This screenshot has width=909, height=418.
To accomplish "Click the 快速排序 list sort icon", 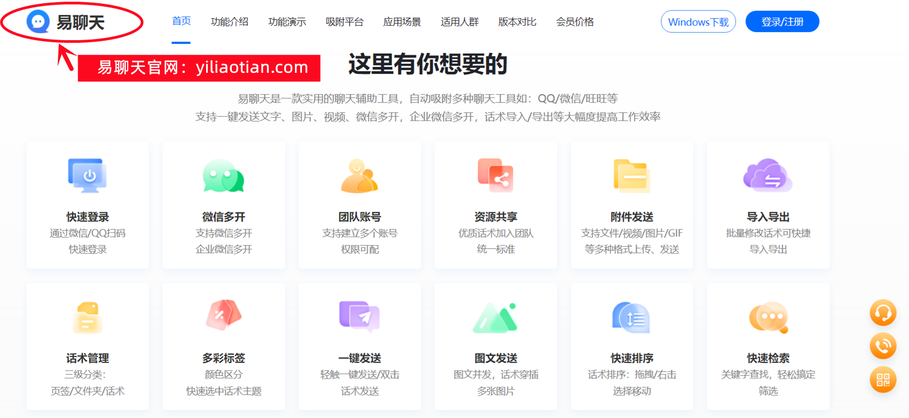I will click(632, 317).
